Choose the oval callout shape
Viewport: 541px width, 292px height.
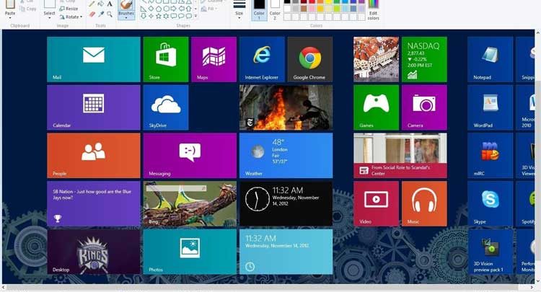181,16
